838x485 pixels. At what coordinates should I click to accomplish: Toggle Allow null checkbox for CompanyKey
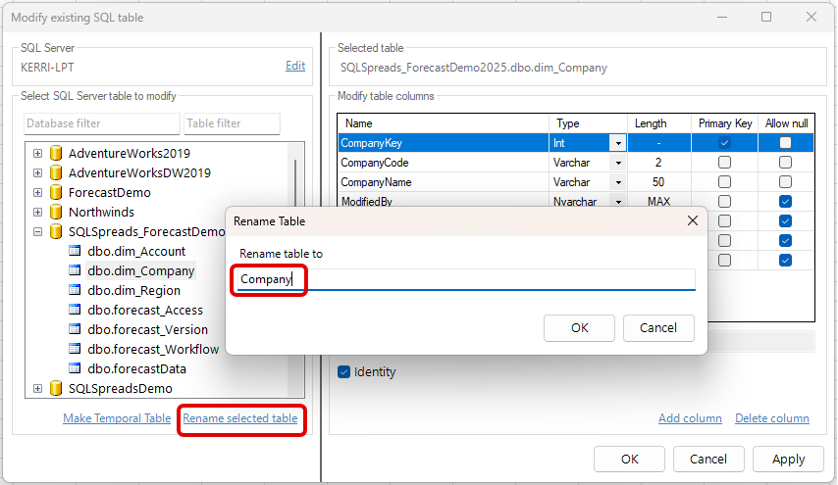785,142
